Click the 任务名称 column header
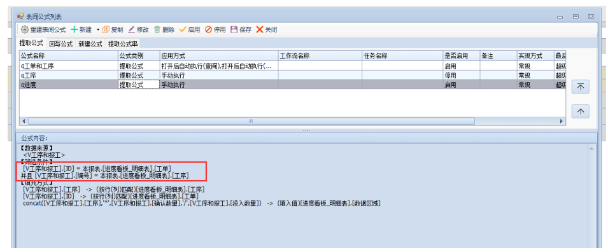This screenshot has height=252, width=608. coord(402,56)
